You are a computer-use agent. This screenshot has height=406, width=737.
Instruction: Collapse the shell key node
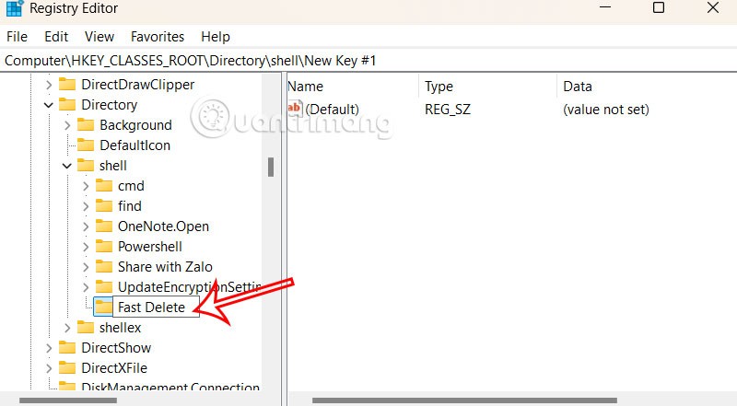pyautogui.click(x=66, y=166)
